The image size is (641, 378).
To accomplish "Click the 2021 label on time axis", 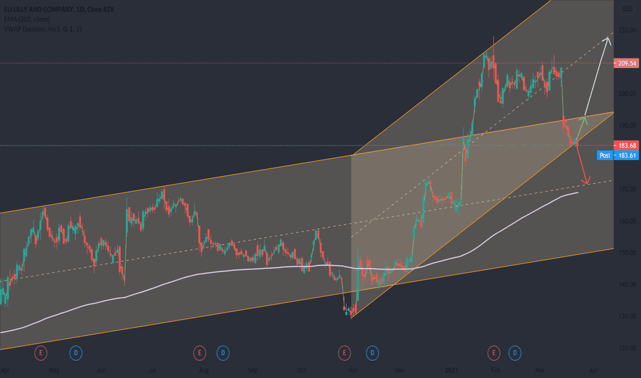I will point(451,370).
